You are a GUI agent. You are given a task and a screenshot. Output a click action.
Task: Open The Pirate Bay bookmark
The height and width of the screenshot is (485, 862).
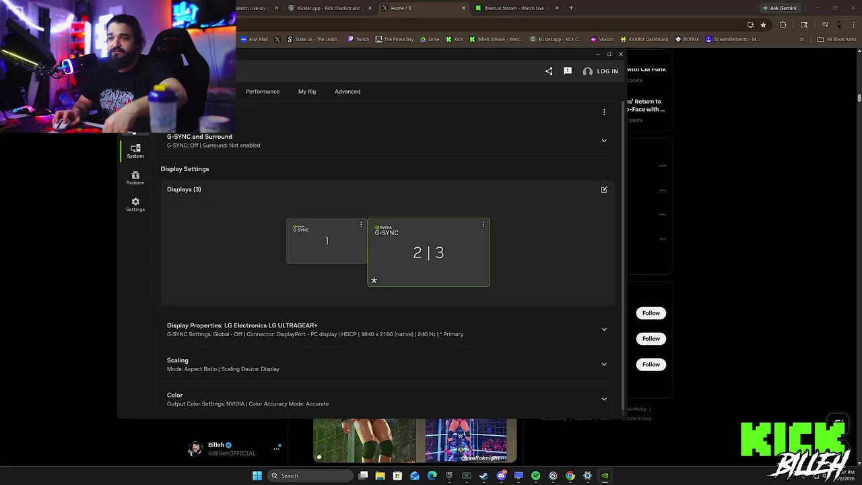[x=395, y=39]
